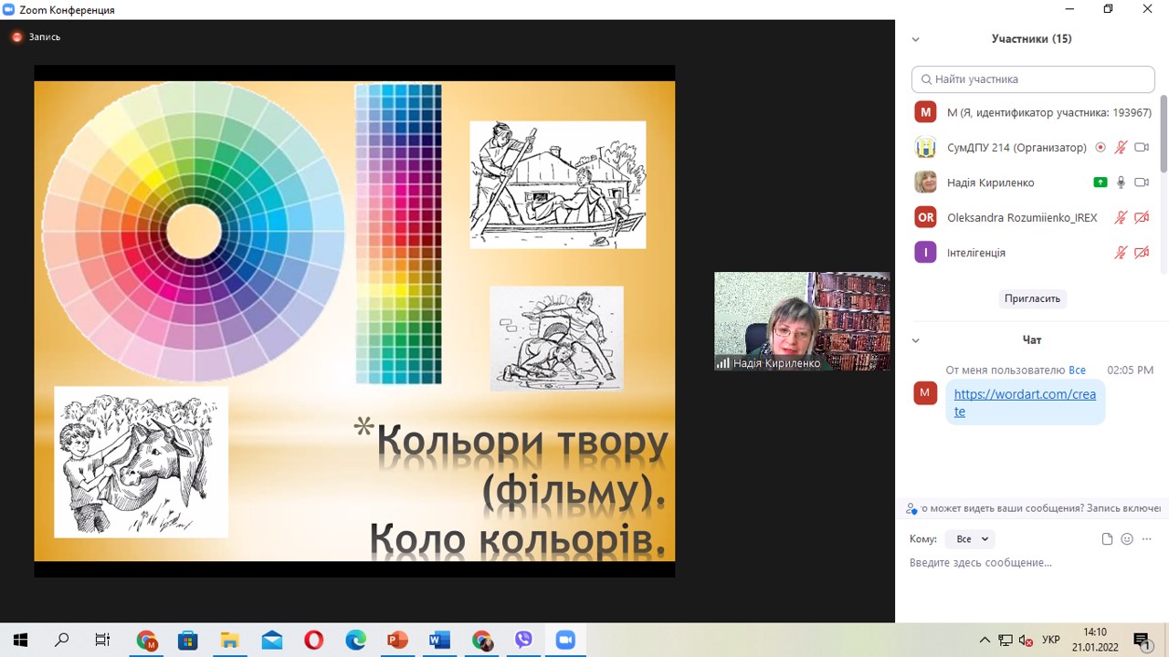Click the green screen-share icon for Надія Кириленко
Screen dimensions: 1169x657
pyautogui.click(x=1101, y=182)
